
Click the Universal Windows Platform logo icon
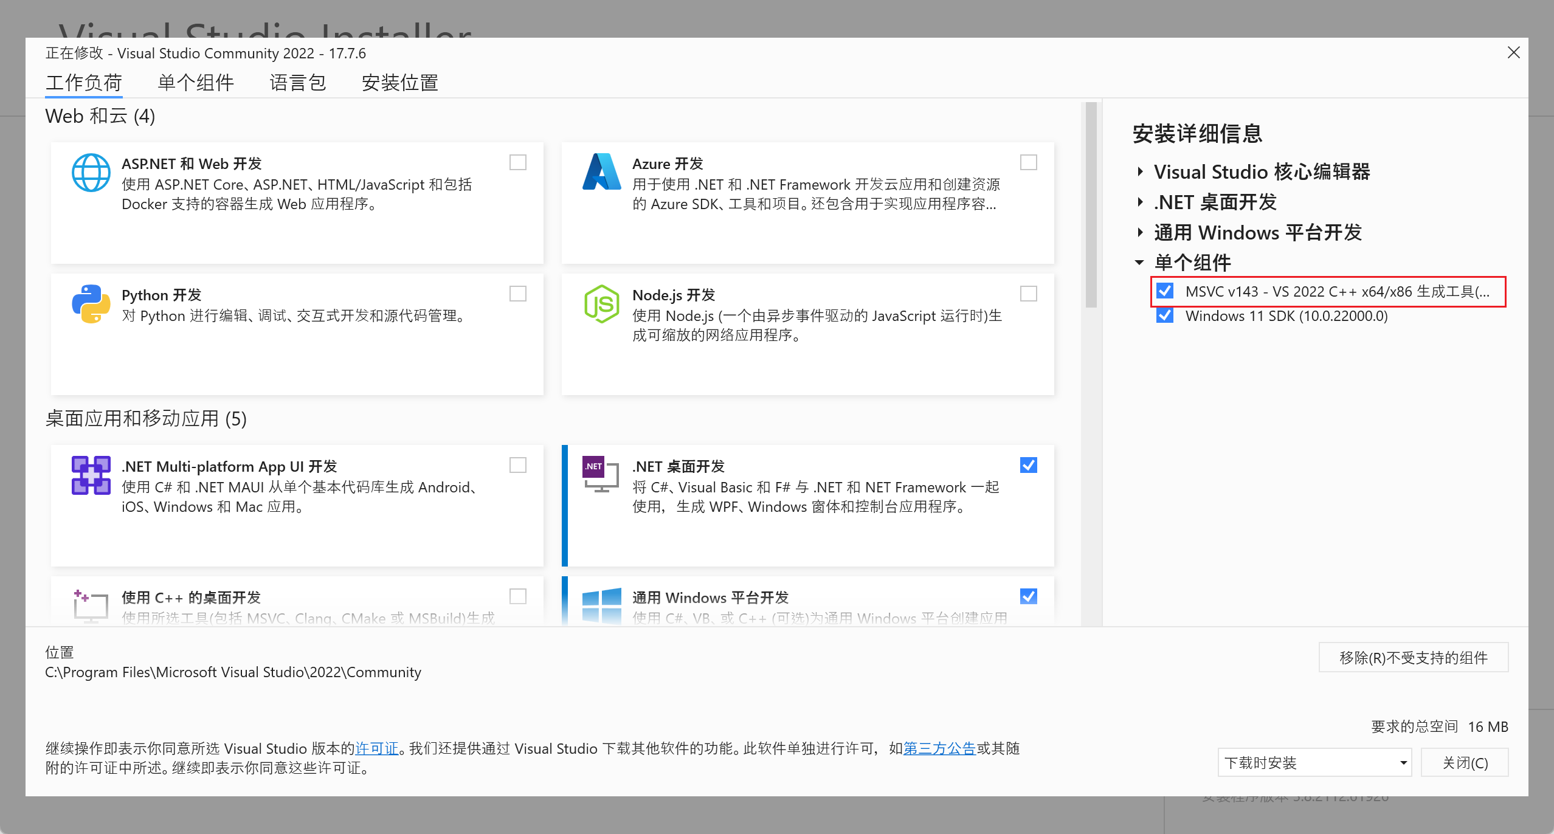601,605
